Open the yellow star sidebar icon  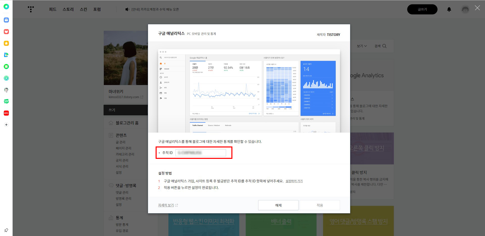tap(6, 43)
